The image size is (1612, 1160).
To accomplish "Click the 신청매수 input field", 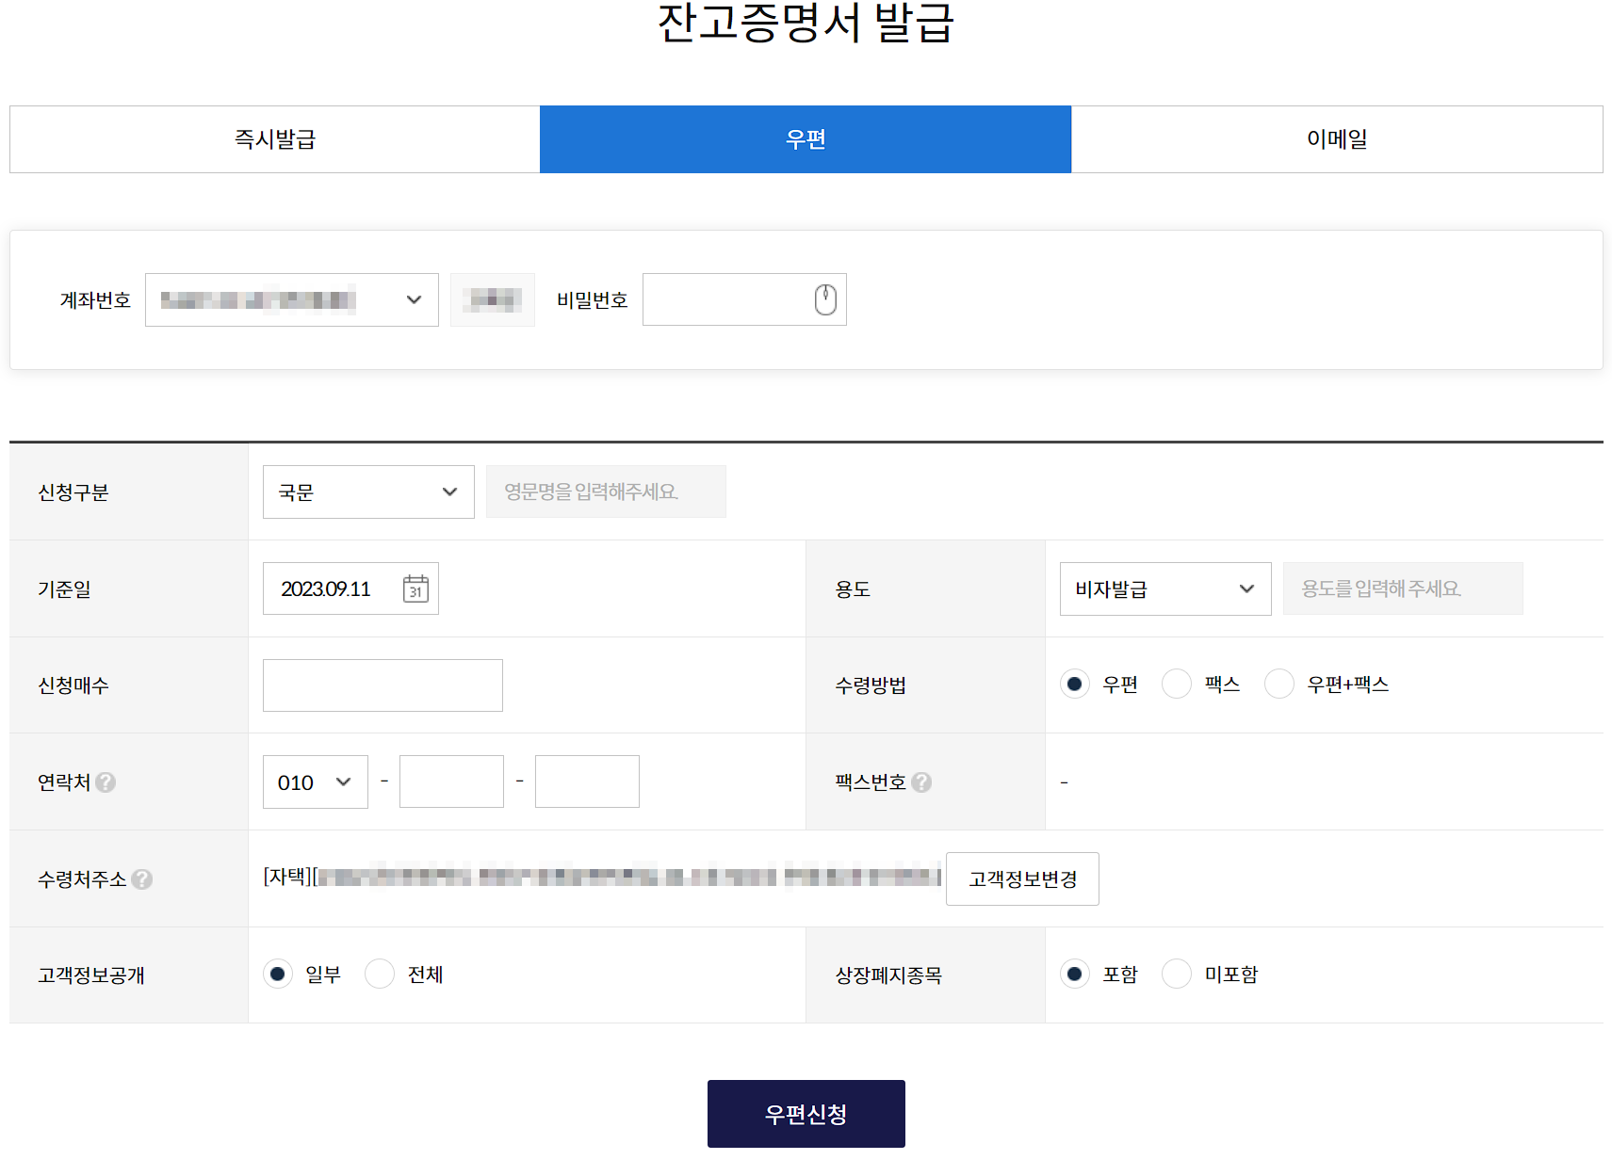I will (382, 685).
